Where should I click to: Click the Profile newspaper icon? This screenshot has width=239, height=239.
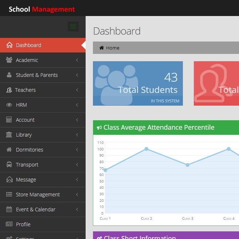9,224
